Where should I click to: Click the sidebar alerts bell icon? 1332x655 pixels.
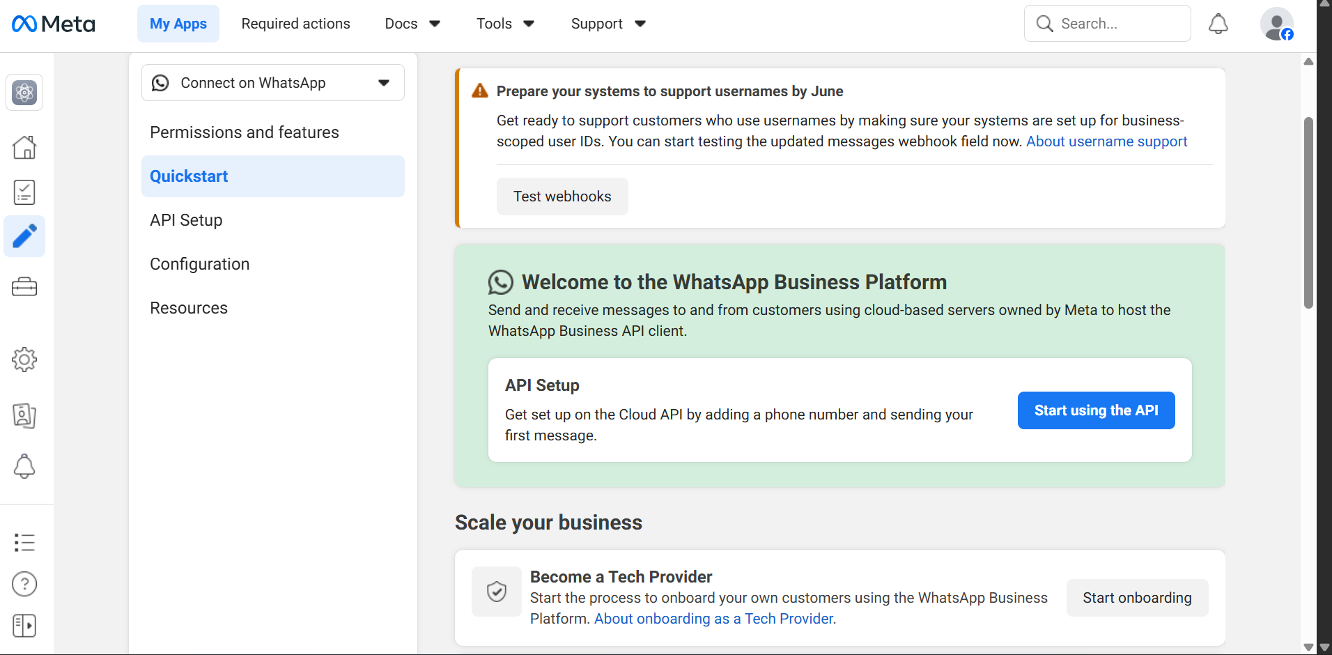tap(24, 466)
